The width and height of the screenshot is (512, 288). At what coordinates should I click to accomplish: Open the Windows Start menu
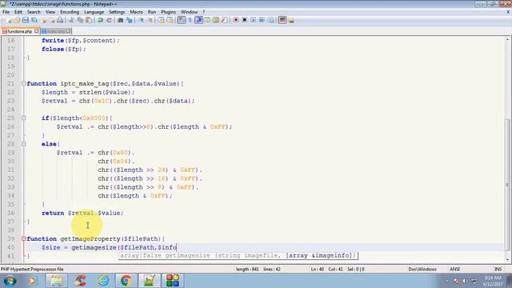point(10,281)
